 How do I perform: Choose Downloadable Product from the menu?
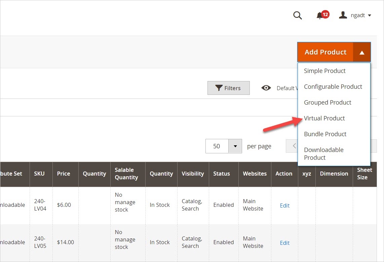[323, 154]
